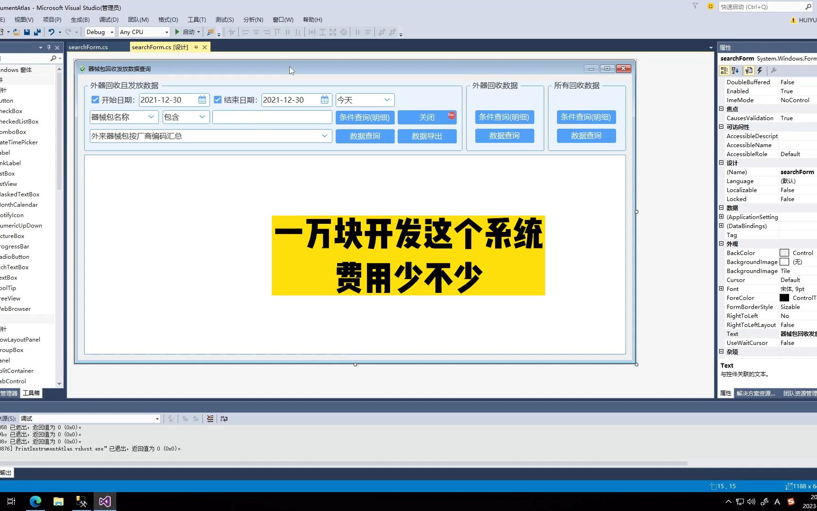817x511 pixels.
Task: Click the ForeColor black swatch
Action: [x=784, y=298]
